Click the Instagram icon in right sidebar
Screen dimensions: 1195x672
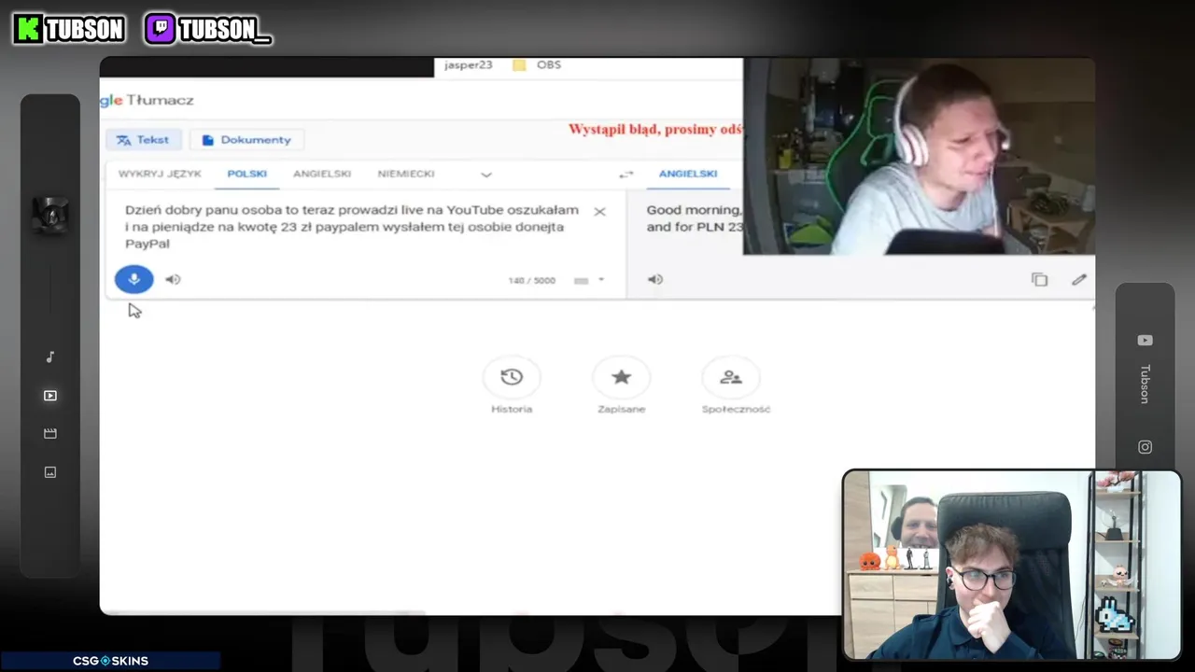click(x=1146, y=447)
